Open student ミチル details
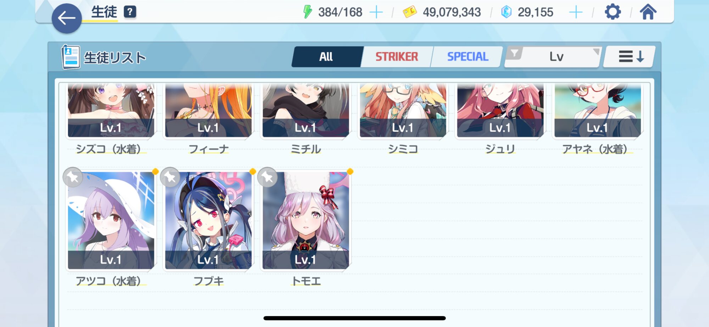 306,110
